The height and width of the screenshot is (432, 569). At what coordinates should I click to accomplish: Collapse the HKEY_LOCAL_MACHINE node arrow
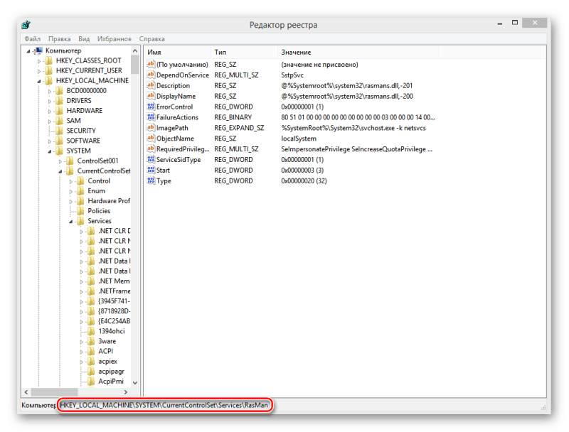click(x=39, y=82)
